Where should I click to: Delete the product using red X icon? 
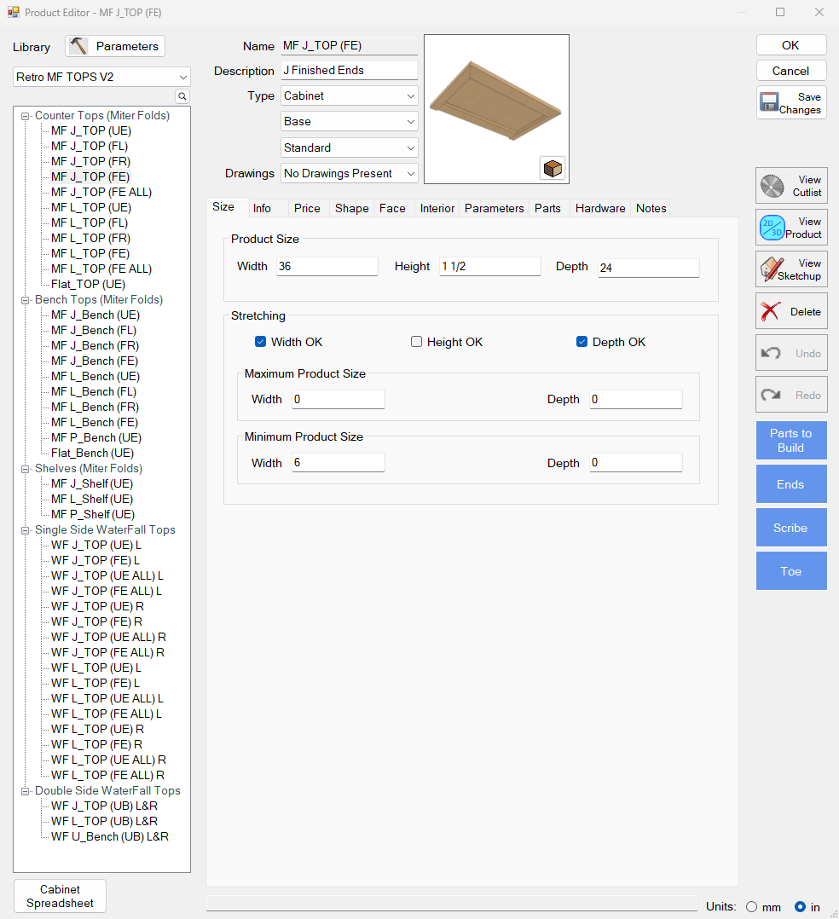click(770, 310)
